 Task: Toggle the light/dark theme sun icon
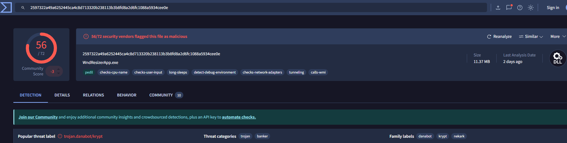tap(531, 8)
